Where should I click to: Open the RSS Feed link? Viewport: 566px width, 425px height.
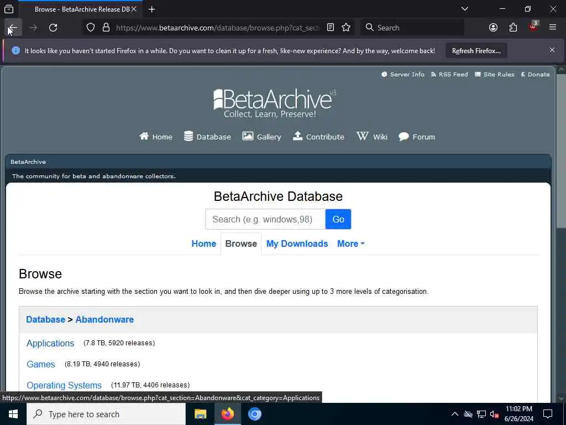(449, 75)
